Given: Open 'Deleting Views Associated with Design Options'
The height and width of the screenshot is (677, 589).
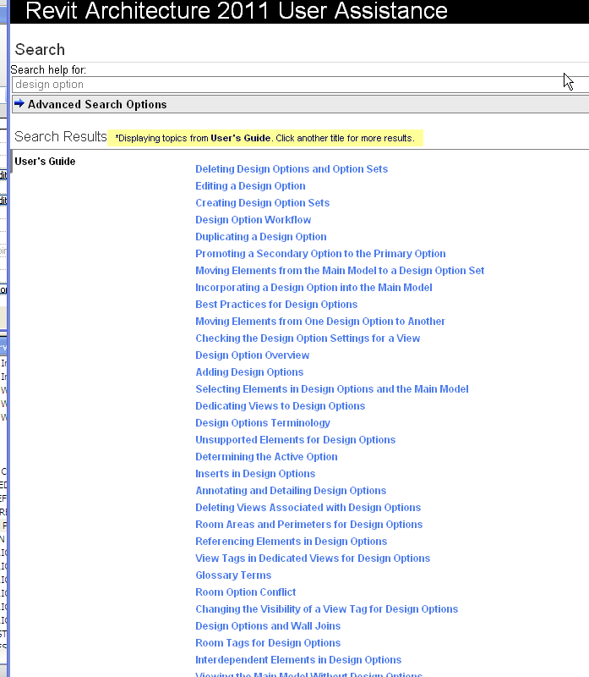Looking at the screenshot, I should tap(308, 507).
